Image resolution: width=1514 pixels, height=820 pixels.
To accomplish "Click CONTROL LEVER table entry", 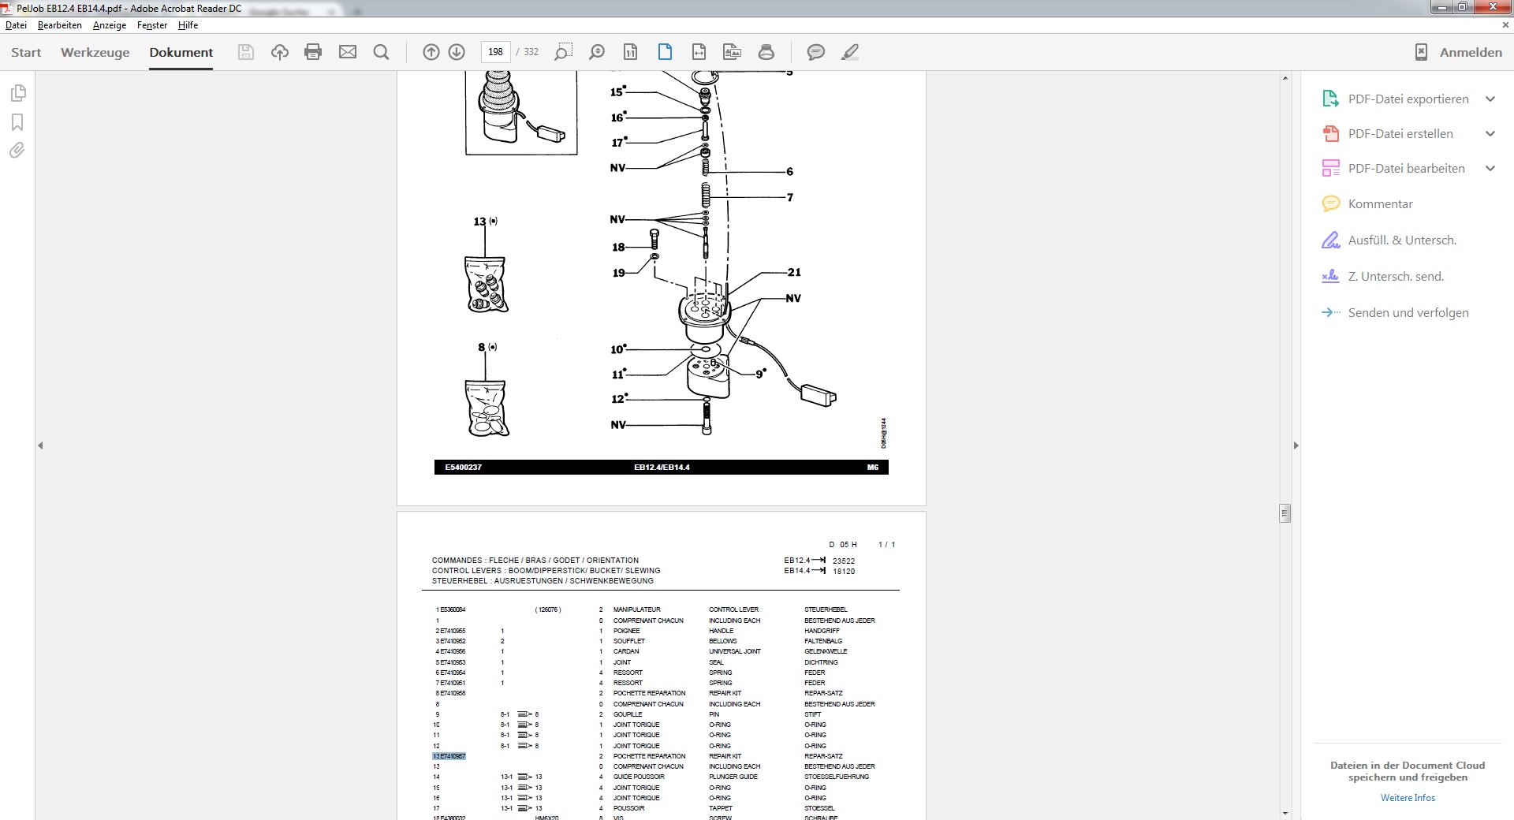I will (x=733, y=609).
